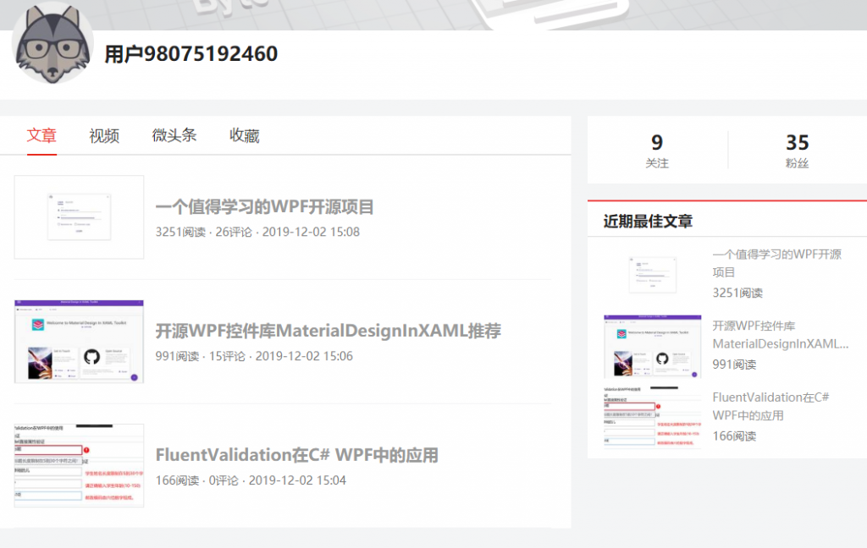Image resolution: width=867 pixels, height=548 pixels.
Task: Open sidebar best article 一个值得学习的WPF开源项目
Action: (777, 263)
